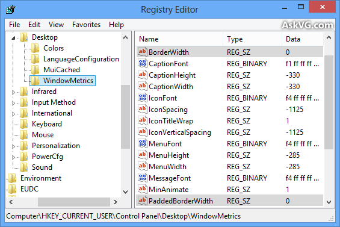Click the IconFont binary value icon
The image size is (340, 227).
[x=143, y=98]
